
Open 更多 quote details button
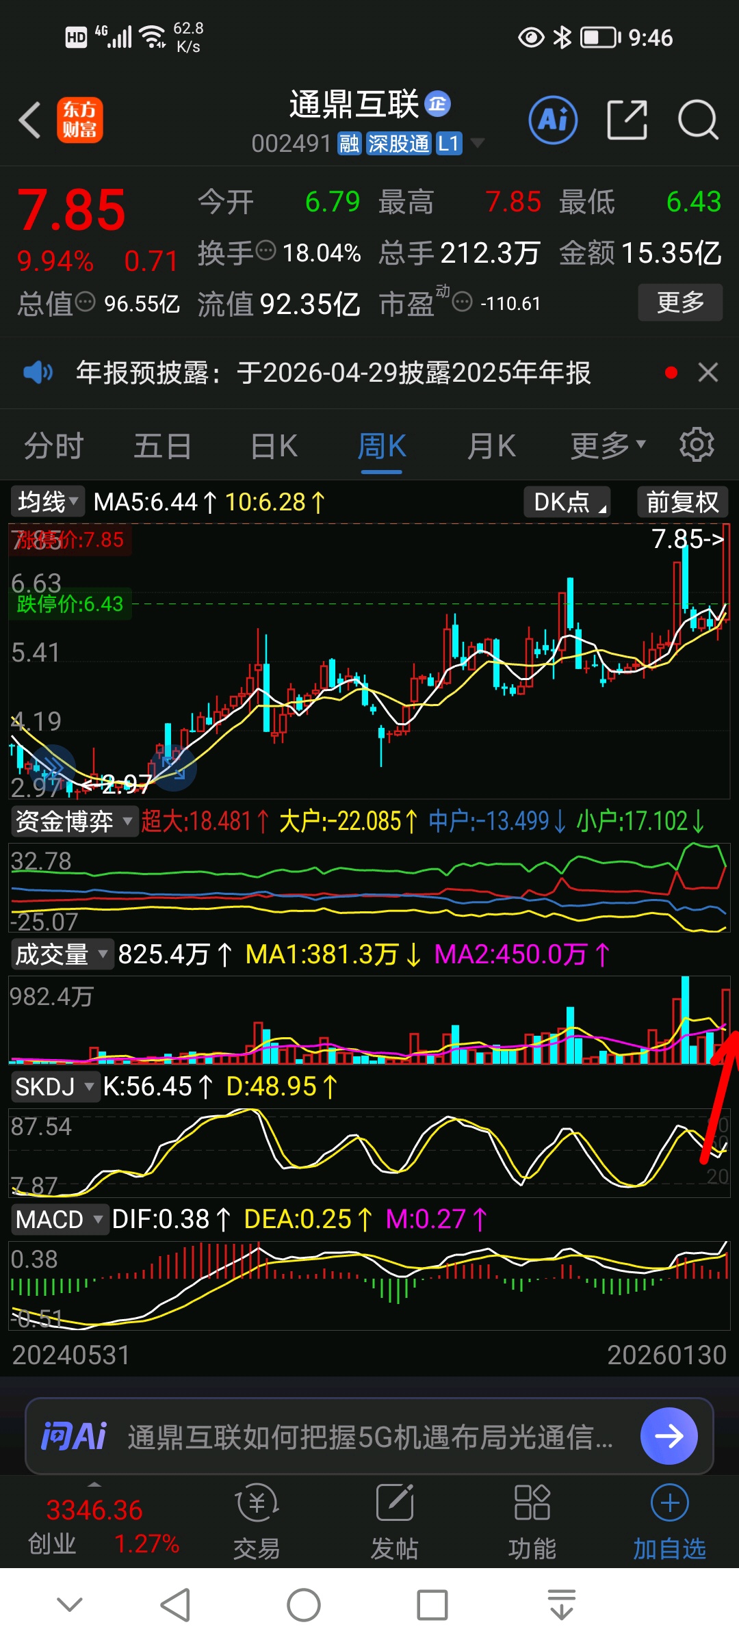680,302
